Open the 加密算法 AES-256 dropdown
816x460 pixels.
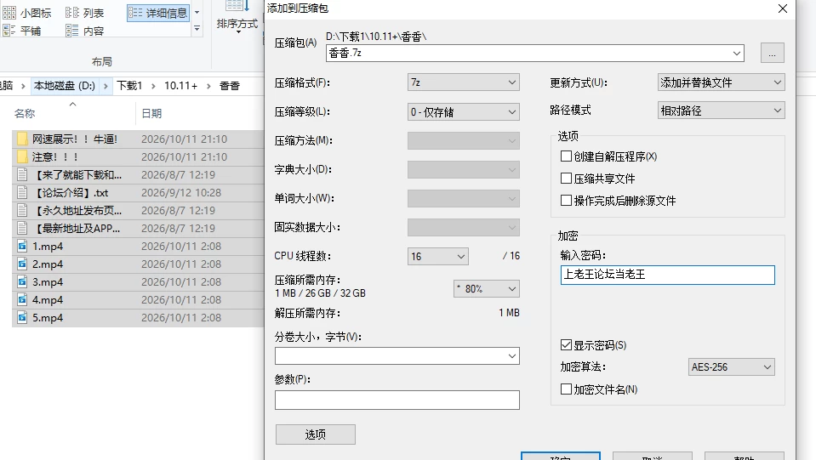pyautogui.click(x=731, y=367)
